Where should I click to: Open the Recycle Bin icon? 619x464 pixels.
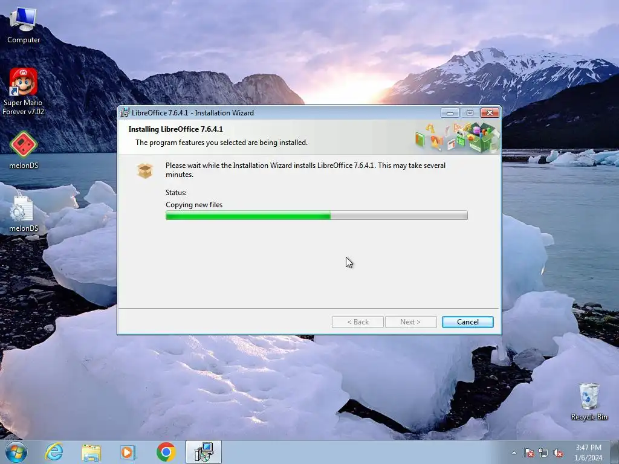click(589, 401)
